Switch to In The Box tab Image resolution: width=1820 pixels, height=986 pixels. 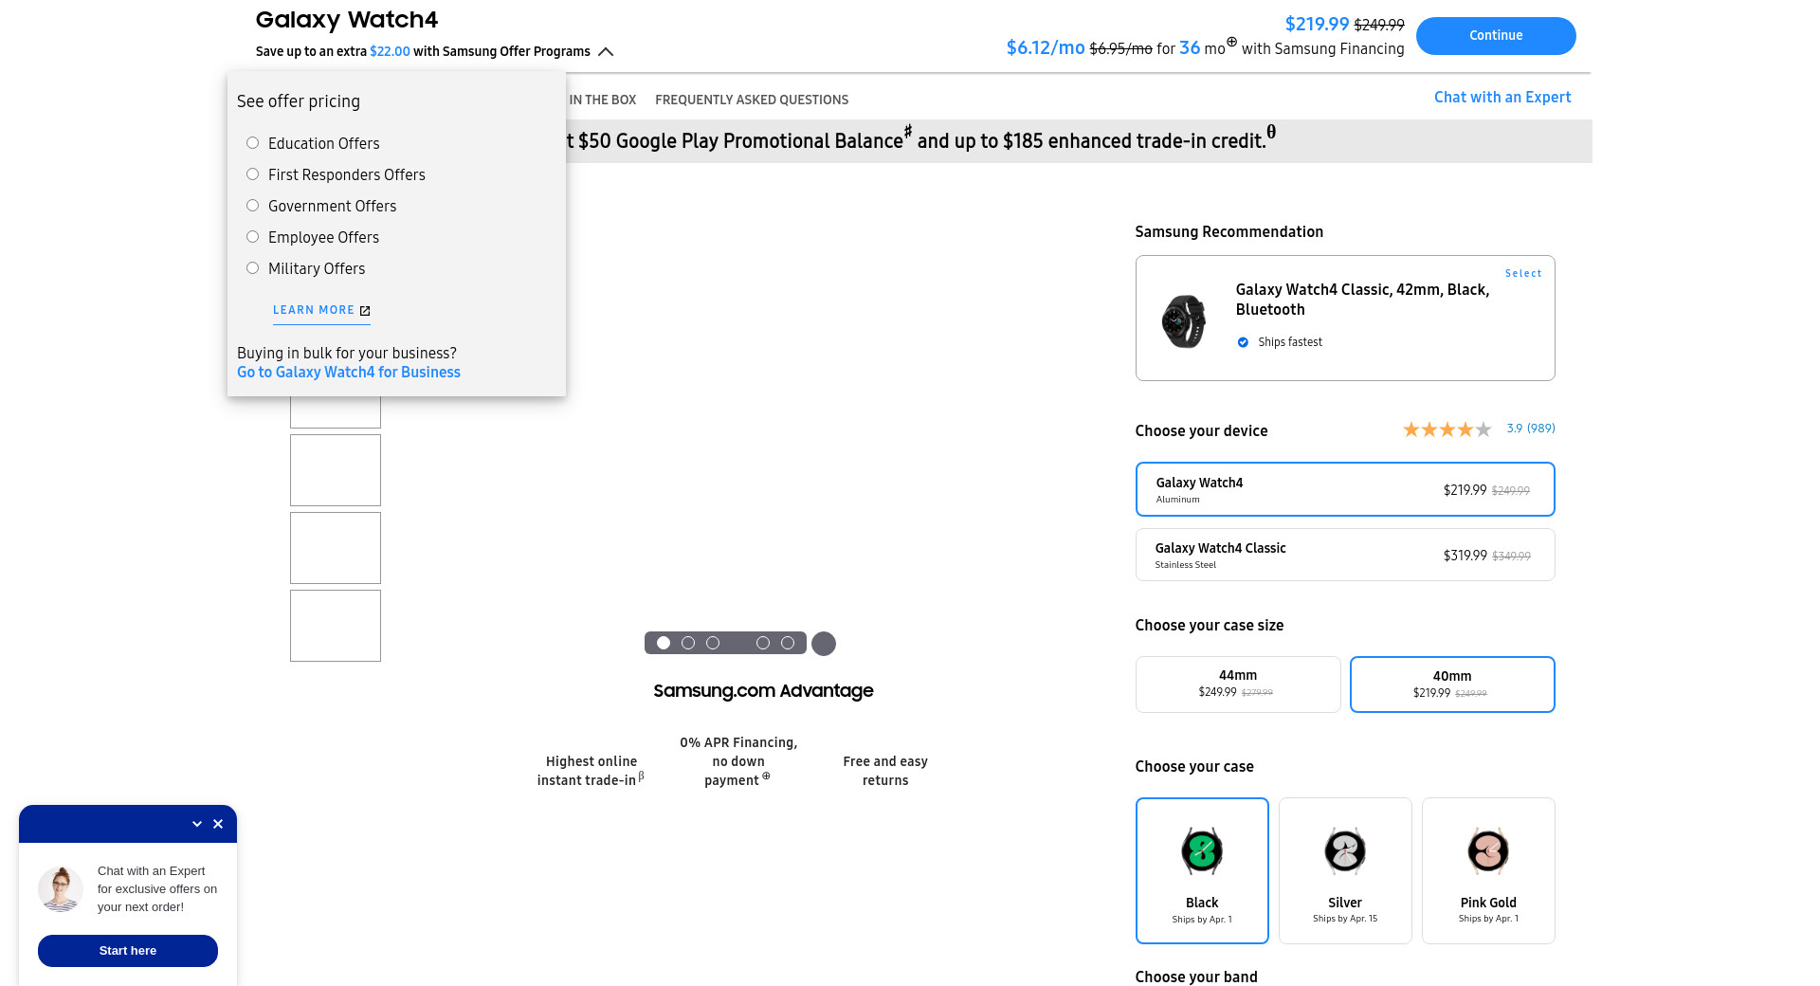tap(602, 100)
